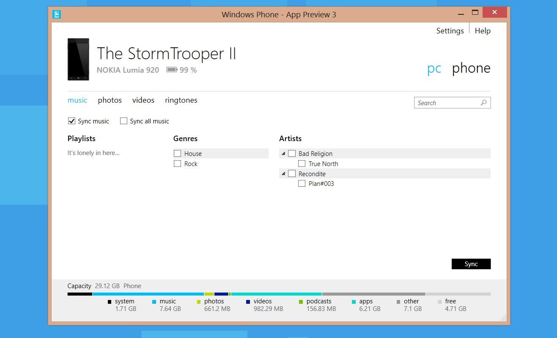Click the photos legend color square
557x338 pixels.
[199, 302]
